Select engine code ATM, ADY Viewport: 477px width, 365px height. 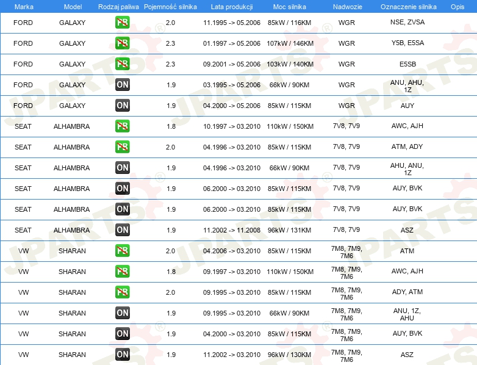[x=407, y=146]
